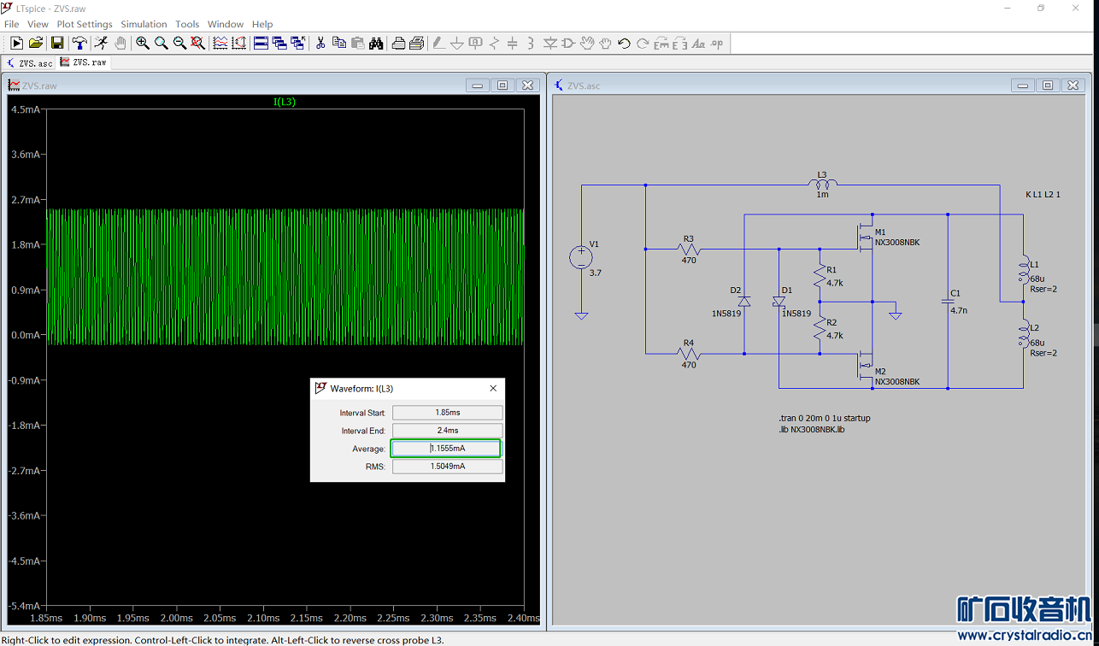Open the Simulation menu
Screen dimensions: 1099x646
(x=144, y=24)
